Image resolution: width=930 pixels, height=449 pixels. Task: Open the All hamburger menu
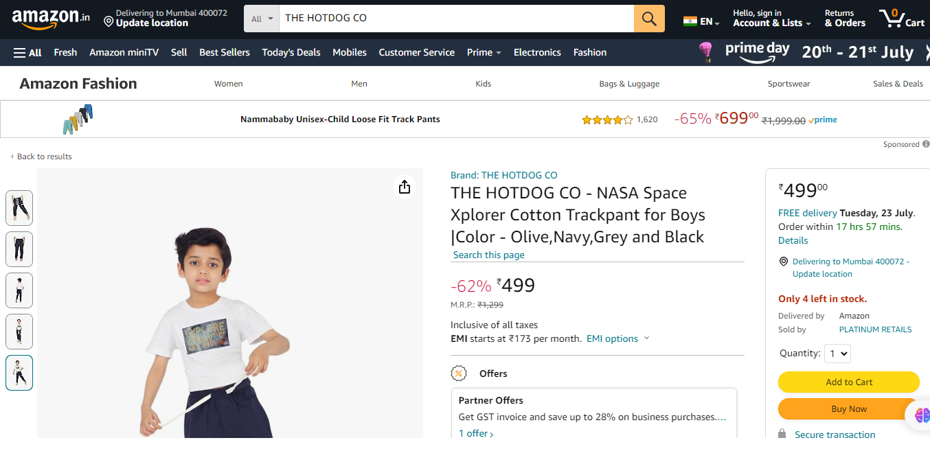(x=27, y=52)
